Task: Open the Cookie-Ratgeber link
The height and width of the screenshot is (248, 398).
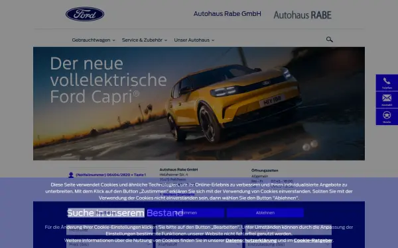Action: point(312,241)
